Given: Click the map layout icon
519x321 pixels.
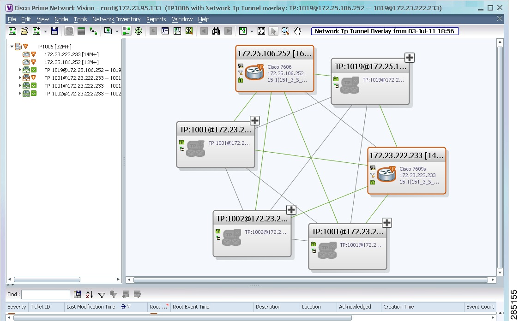Looking at the screenshot, I should click(x=243, y=31).
